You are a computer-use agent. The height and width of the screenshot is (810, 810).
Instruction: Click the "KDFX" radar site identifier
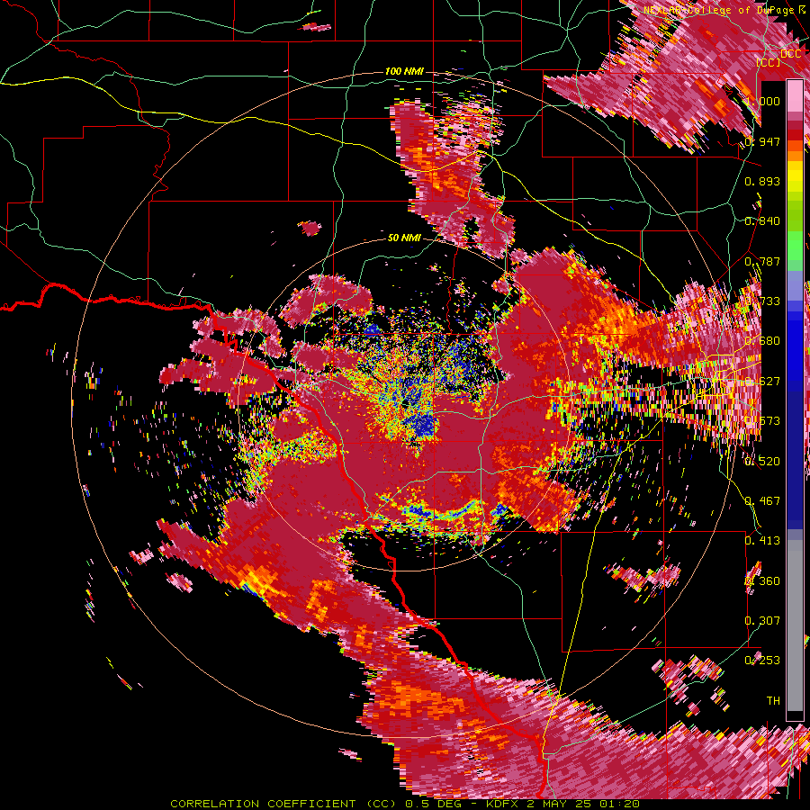(502, 804)
